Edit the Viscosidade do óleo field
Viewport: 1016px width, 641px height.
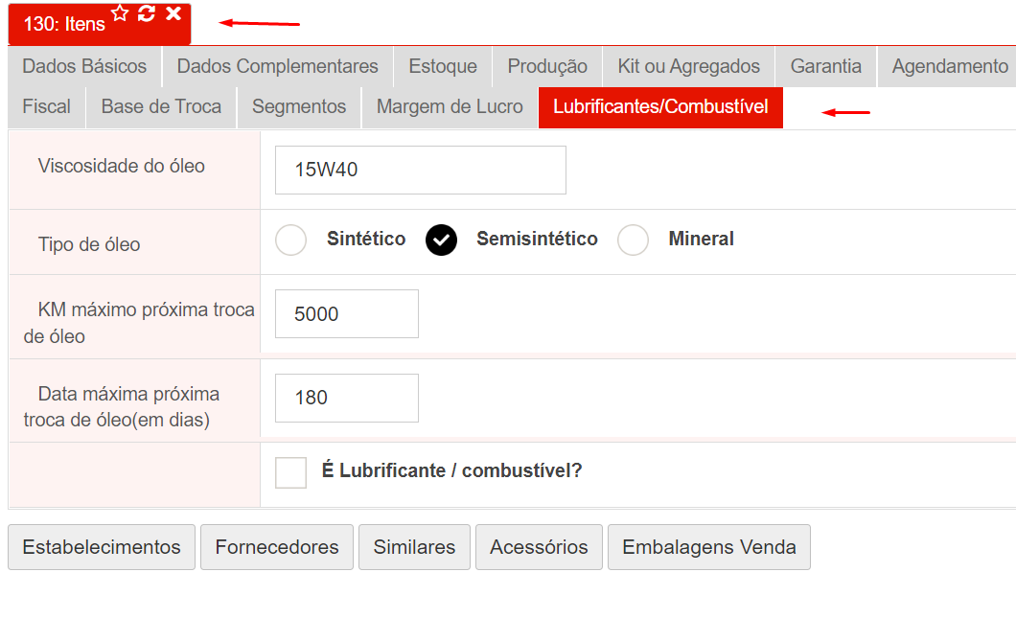point(421,170)
